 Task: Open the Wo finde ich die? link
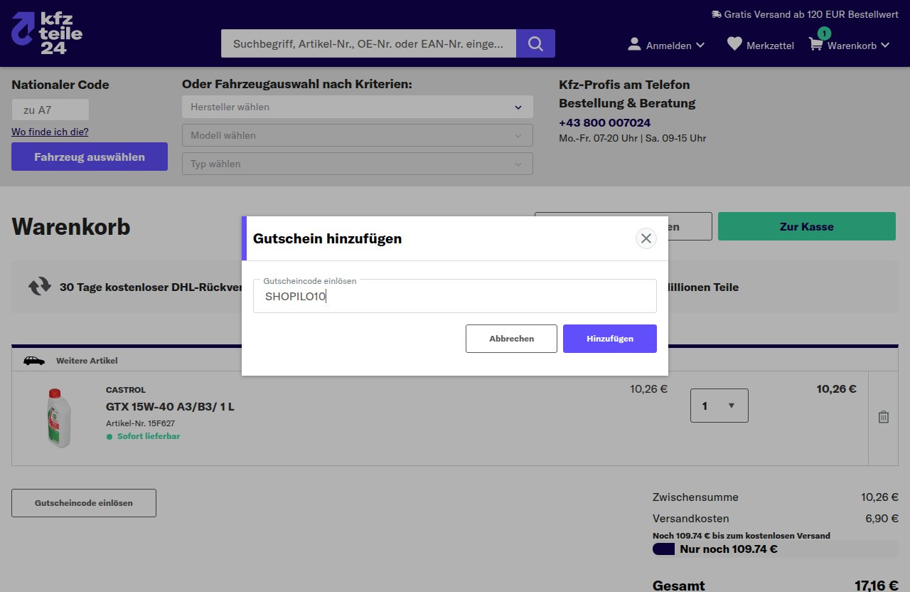(x=50, y=132)
